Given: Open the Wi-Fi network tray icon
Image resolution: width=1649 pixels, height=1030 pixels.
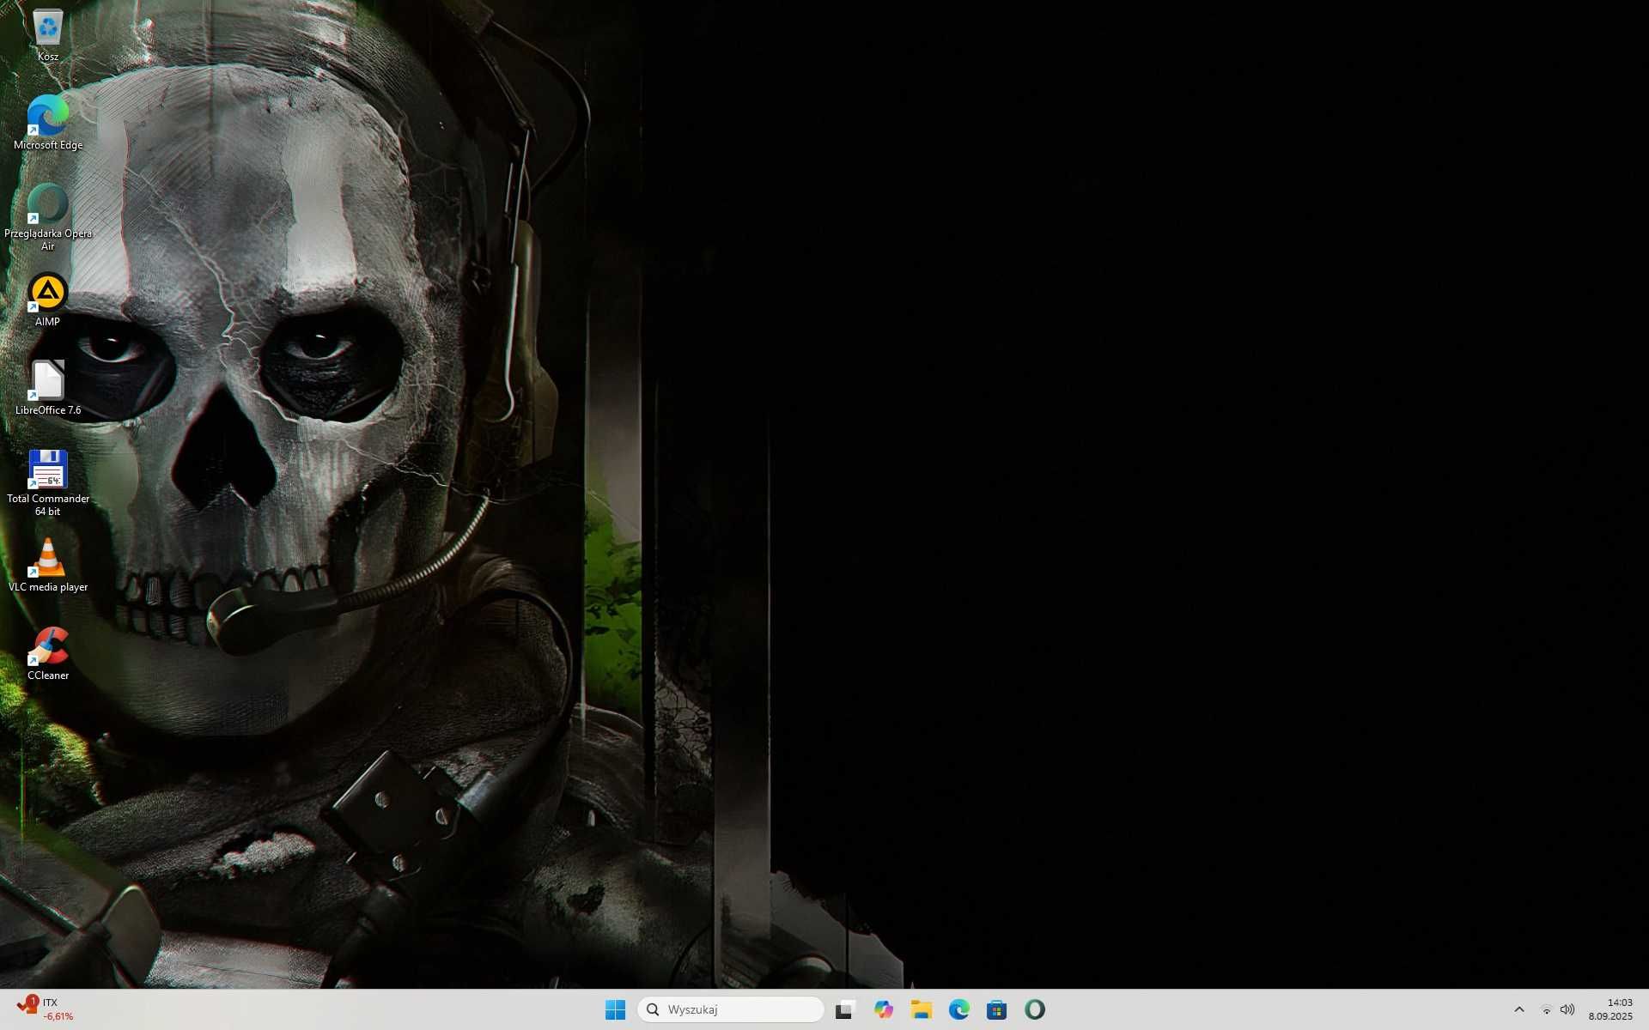Looking at the screenshot, I should (1546, 1009).
